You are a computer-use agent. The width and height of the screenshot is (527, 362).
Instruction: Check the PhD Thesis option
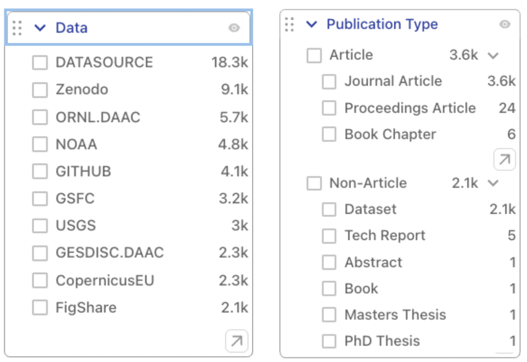[329, 341]
